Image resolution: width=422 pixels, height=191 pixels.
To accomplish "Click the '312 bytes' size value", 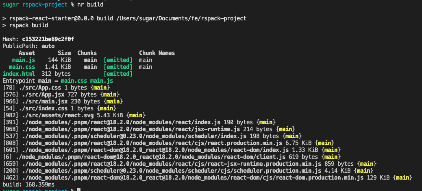I will tap(56, 74).
